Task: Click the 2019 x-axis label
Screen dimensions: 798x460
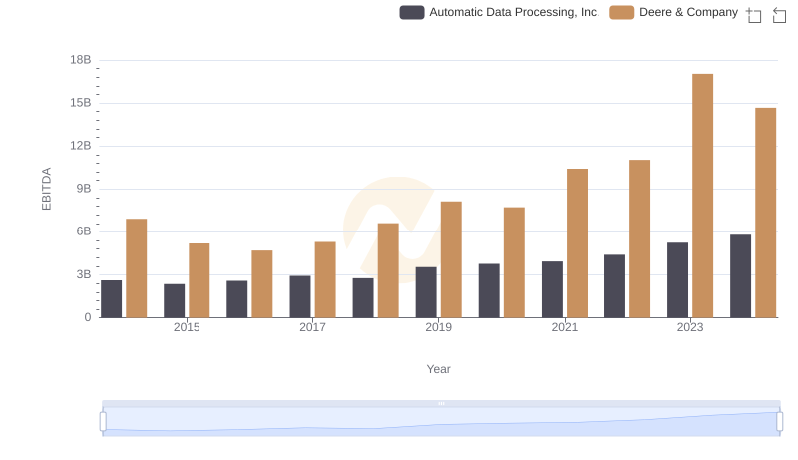Action: pos(438,327)
